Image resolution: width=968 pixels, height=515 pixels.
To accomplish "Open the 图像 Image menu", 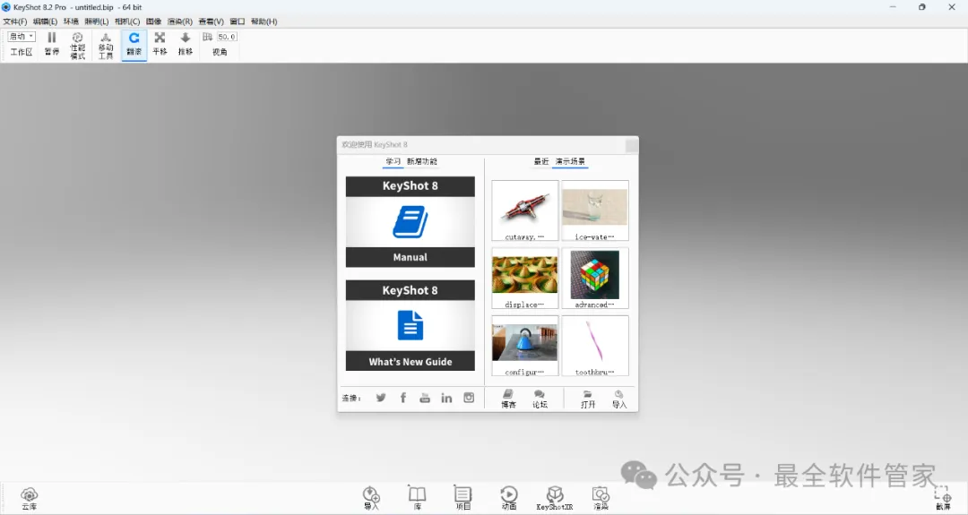I will (x=154, y=21).
